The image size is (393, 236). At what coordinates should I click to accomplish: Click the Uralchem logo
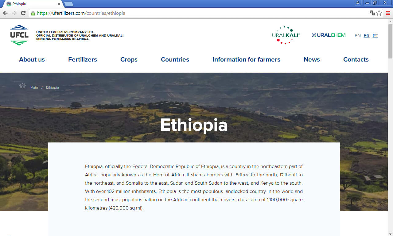tap(329, 35)
